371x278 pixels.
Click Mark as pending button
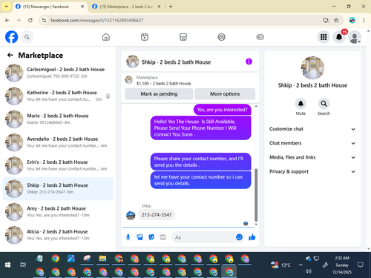(159, 94)
